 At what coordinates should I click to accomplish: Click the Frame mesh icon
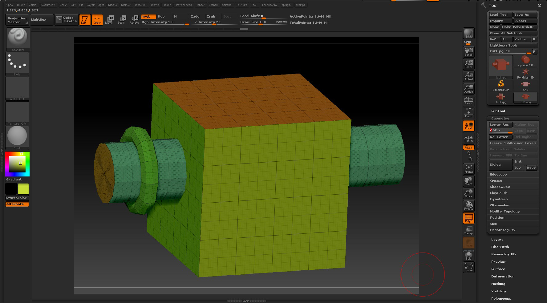click(x=468, y=168)
